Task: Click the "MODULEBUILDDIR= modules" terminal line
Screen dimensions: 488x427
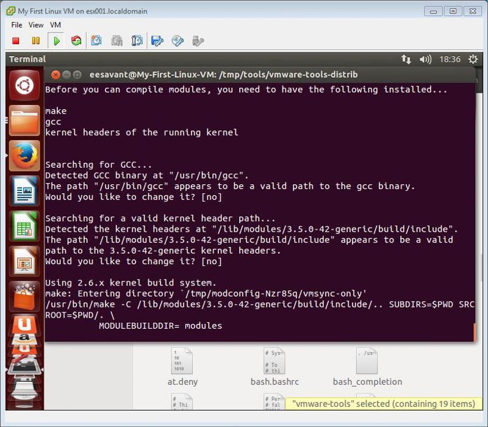Action: [160, 326]
